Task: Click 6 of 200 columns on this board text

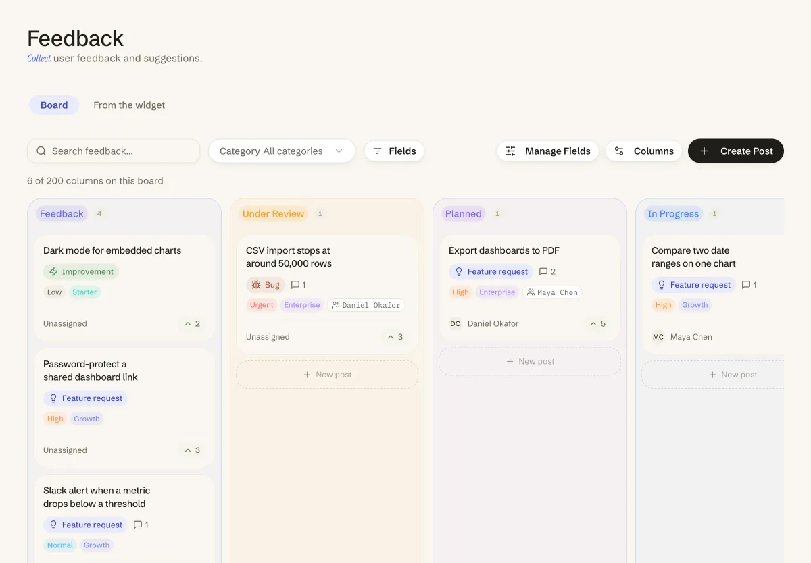Action: pos(95,181)
